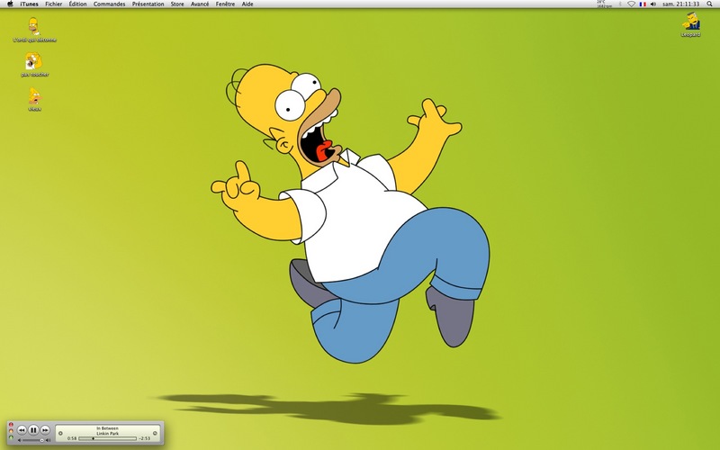Select the "pas toucher" desktop icon
Image resolution: width=720 pixels, height=450 pixels.
(34, 64)
